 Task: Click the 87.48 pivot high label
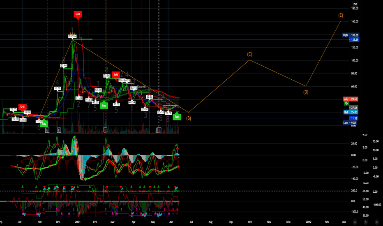tap(64, 66)
